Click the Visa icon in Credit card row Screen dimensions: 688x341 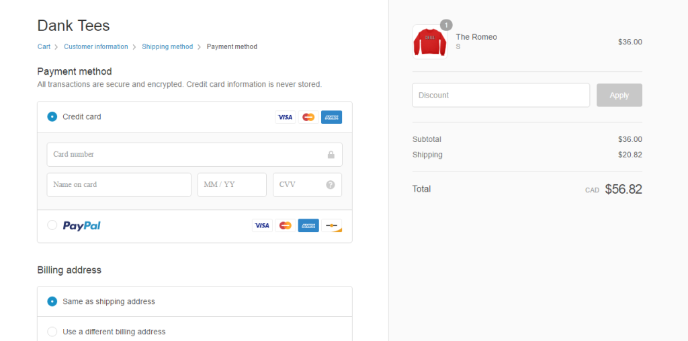pos(286,117)
